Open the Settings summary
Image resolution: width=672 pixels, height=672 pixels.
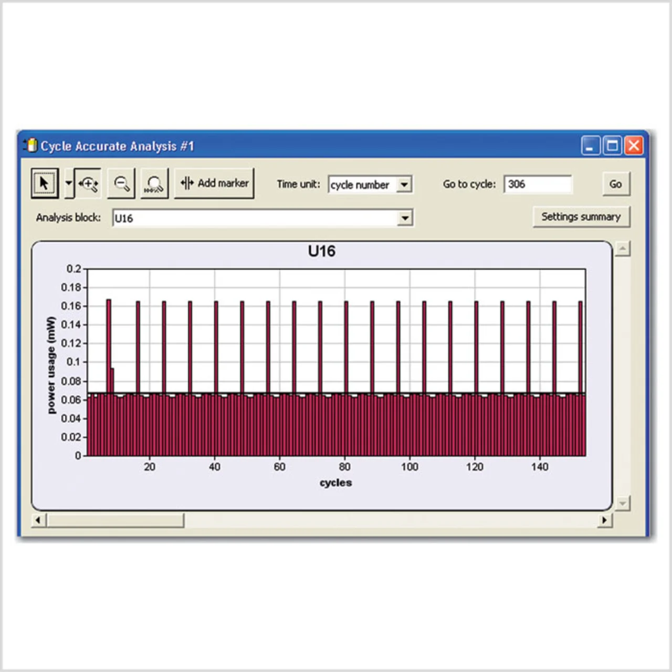[581, 217]
